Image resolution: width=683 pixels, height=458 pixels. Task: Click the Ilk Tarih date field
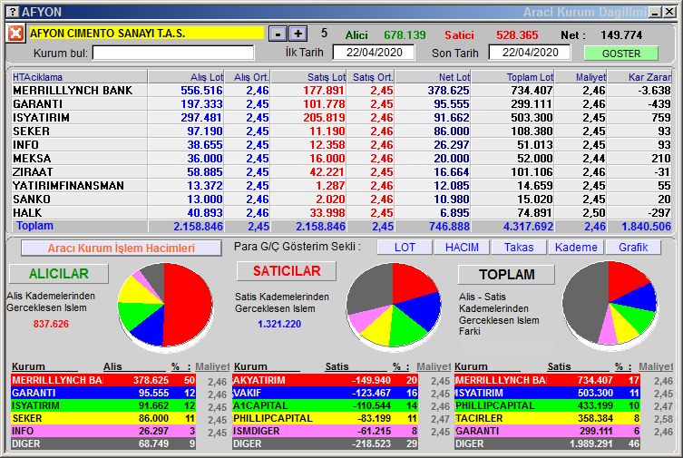click(374, 53)
